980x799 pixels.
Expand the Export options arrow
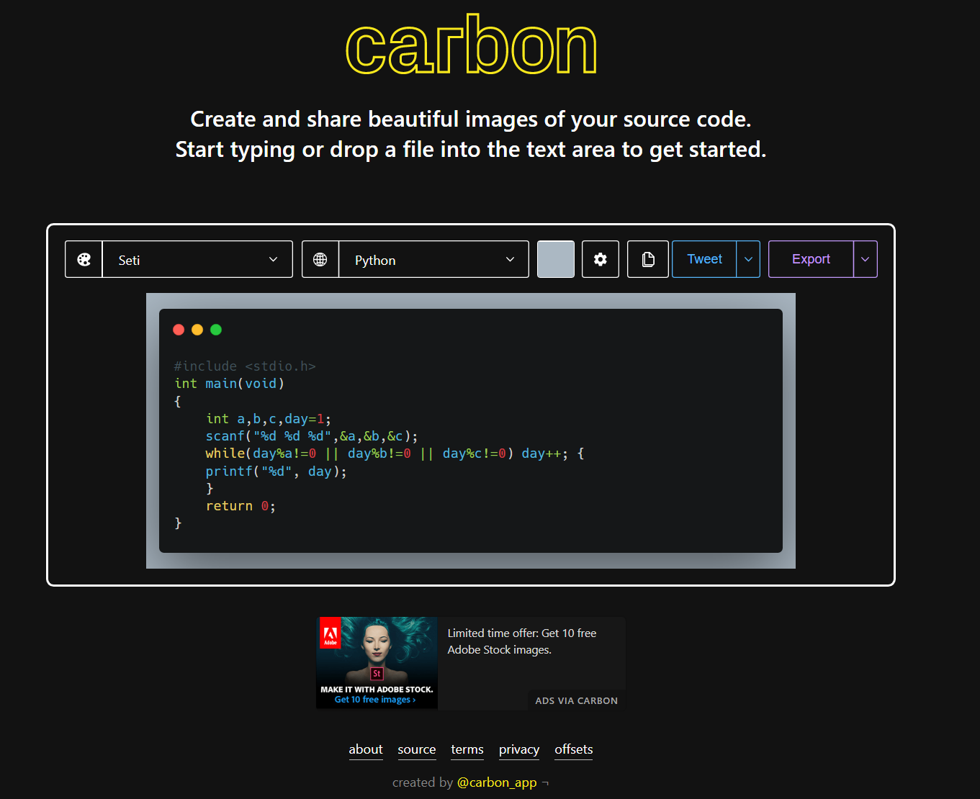866,259
